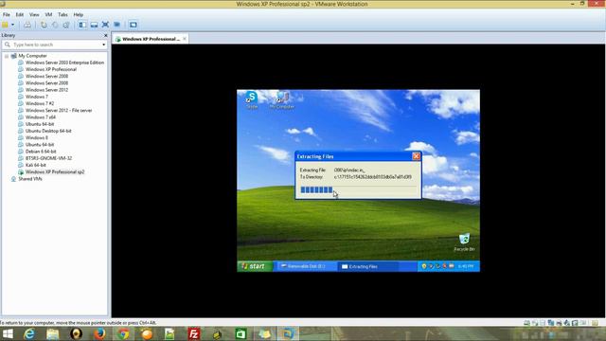Image resolution: width=606 pixels, height=341 pixels.
Task: Open Skype icon on XP desktop
Action: tap(252, 100)
